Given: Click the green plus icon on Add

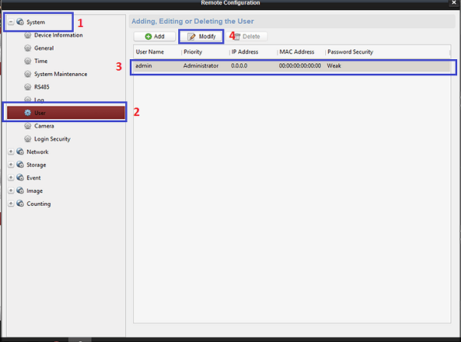Looking at the screenshot, I should tap(148, 37).
